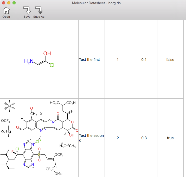This screenshot has height=179, width=186.
Task: Click the Ru-Hg fragment in second molecule
Action: click(x=6, y=132)
